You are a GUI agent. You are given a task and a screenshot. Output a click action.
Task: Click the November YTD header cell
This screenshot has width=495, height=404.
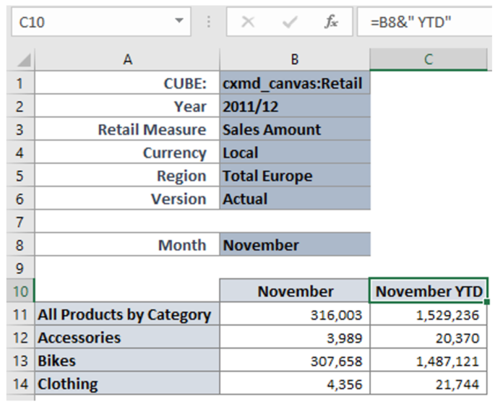click(x=429, y=291)
